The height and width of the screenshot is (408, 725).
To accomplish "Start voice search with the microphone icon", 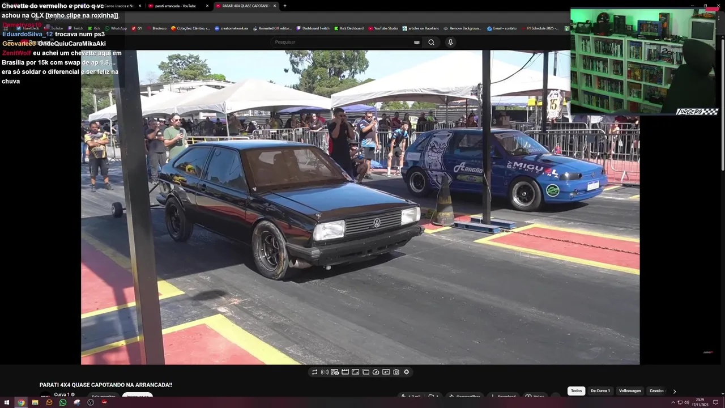I will click(x=450, y=42).
